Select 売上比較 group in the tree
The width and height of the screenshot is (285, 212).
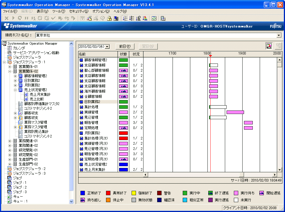(x=37, y=99)
